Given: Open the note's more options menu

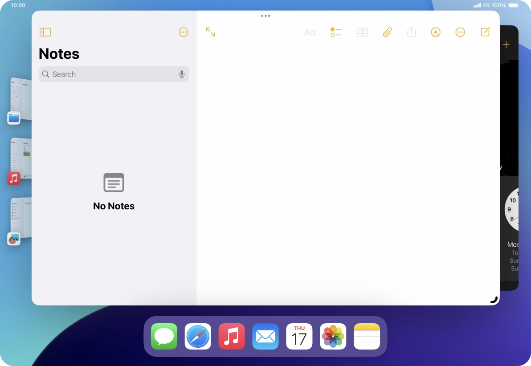Looking at the screenshot, I should [460, 32].
